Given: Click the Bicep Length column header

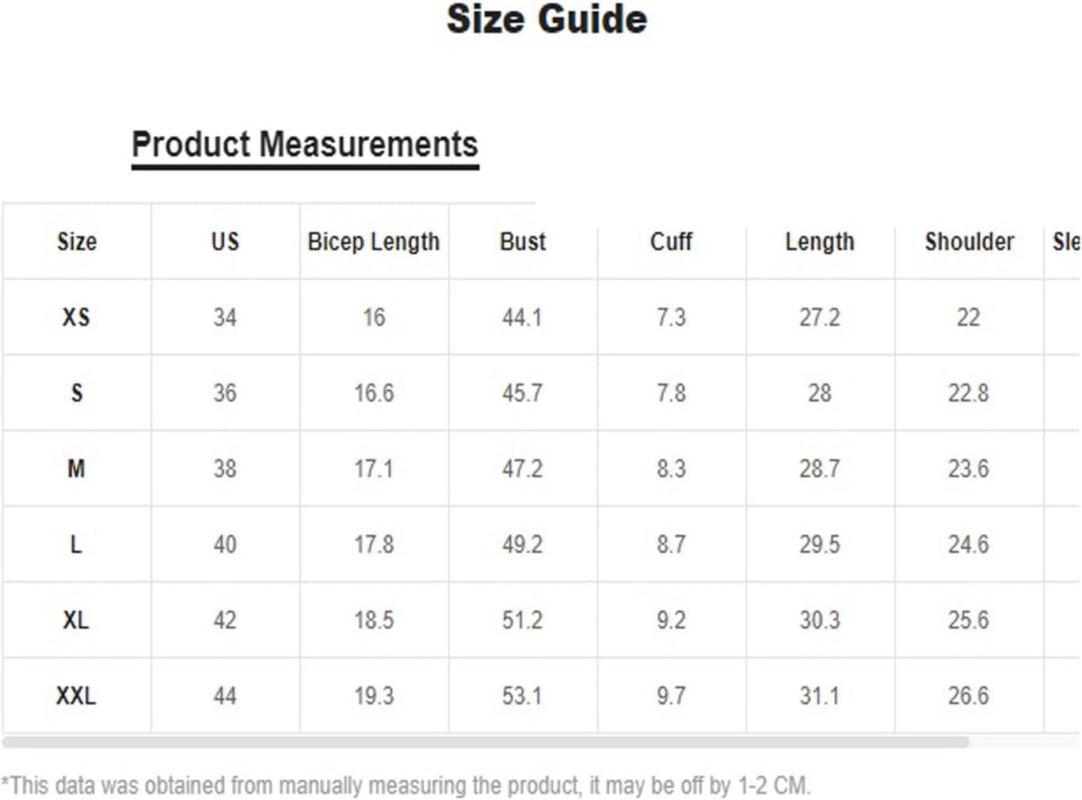Looking at the screenshot, I should pyautogui.click(x=374, y=241).
